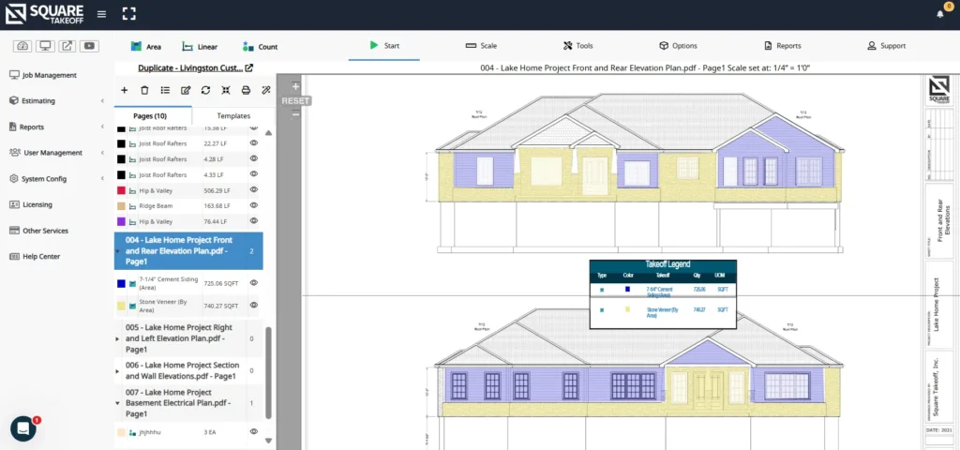This screenshot has height=450, width=960.
Task: Open the top Reports menu
Action: click(783, 46)
